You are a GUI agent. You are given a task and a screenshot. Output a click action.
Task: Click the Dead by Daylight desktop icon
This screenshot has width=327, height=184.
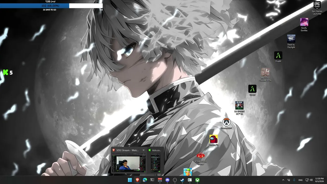(291, 41)
